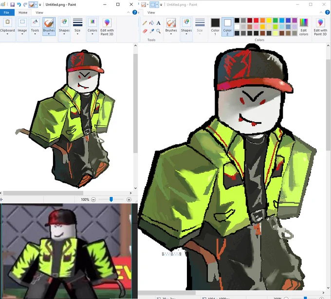Click the Undo arrow in left window title bar
Screen dimensions: 331x299
[x=19, y=4]
